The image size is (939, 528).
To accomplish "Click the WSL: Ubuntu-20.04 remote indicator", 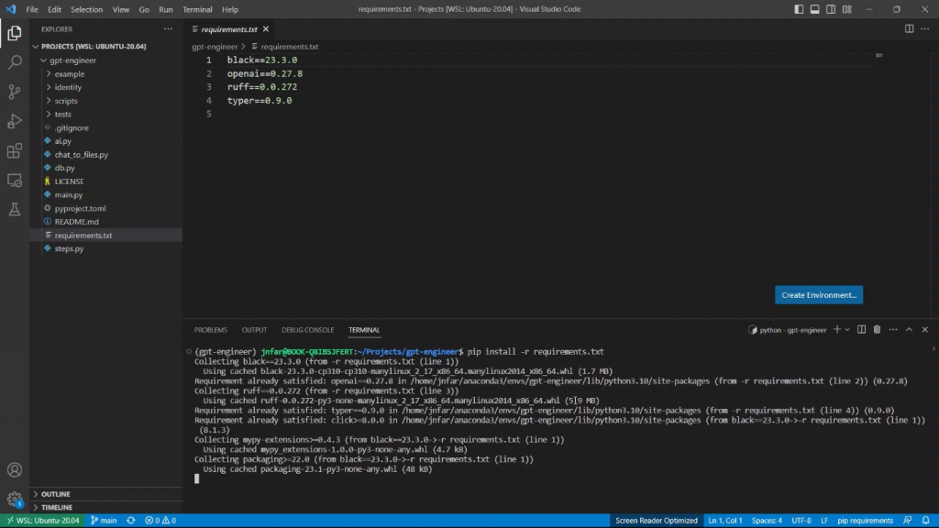I will [41, 521].
